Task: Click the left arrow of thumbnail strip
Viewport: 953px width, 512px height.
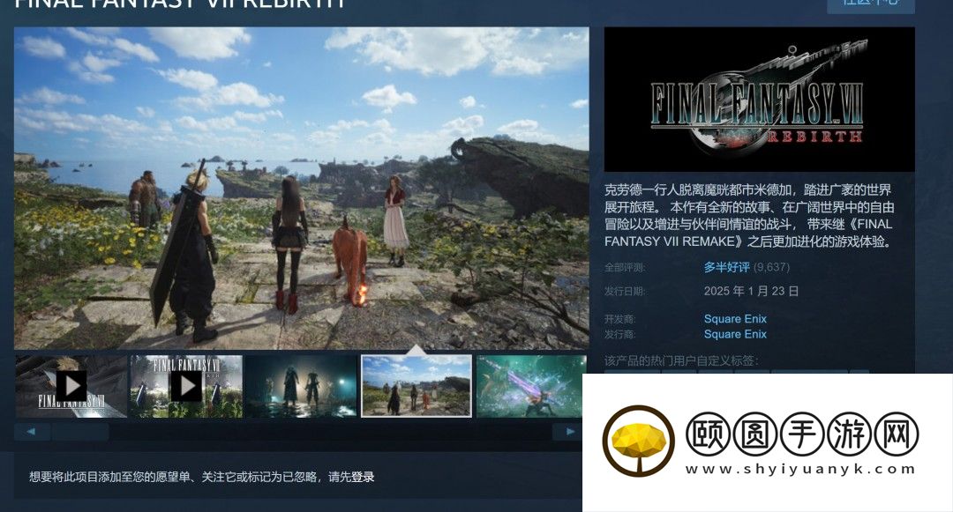Action: [x=32, y=432]
